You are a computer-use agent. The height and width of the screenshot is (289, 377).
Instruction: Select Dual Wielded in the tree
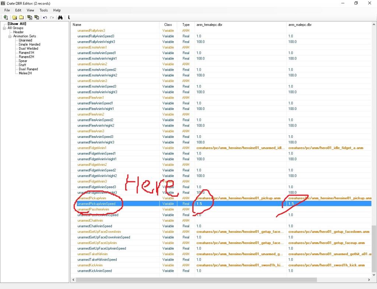pyautogui.click(x=28, y=49)
